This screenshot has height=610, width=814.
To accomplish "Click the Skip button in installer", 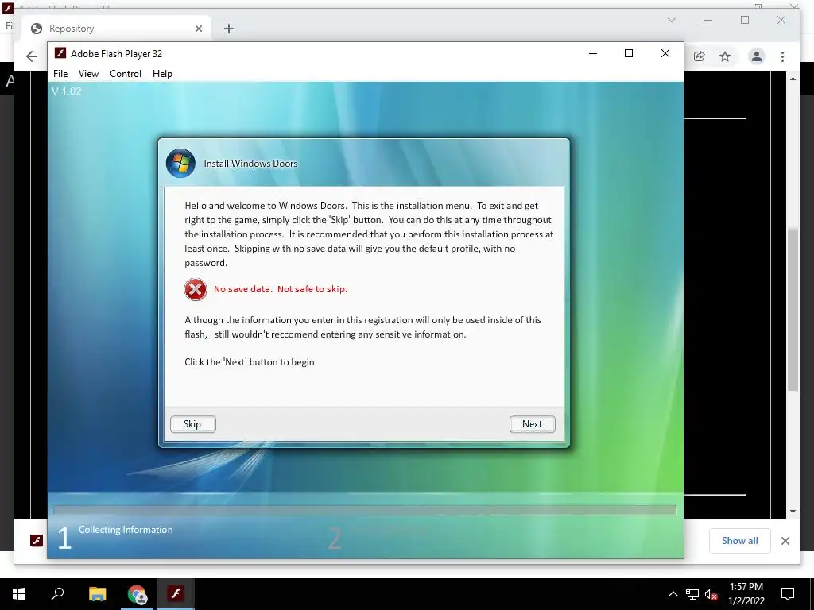I will pos(192,424).
